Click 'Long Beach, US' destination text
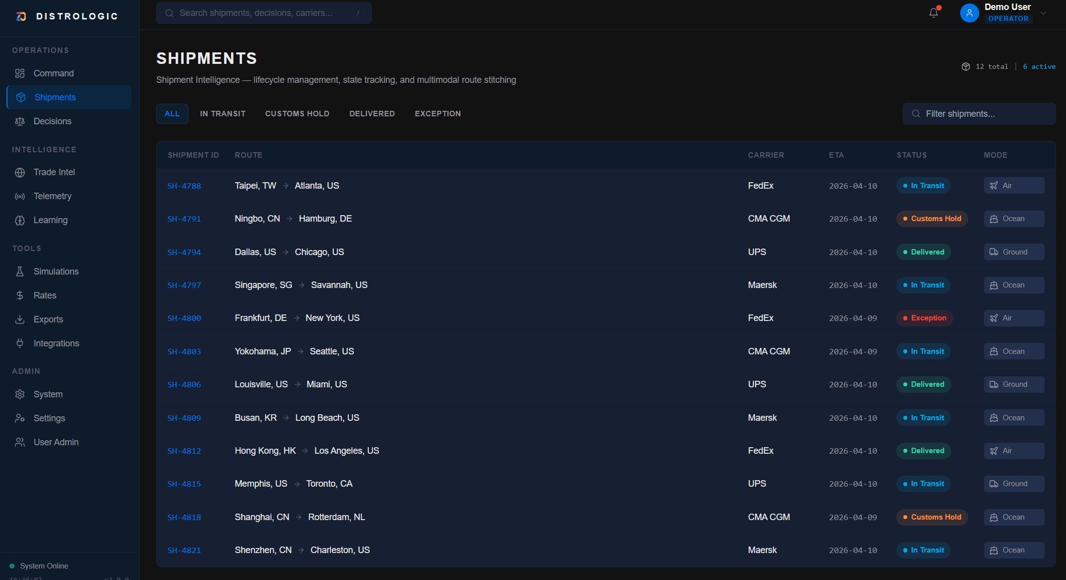Viewport: 1066px width, 580px height. click(327, 418)
